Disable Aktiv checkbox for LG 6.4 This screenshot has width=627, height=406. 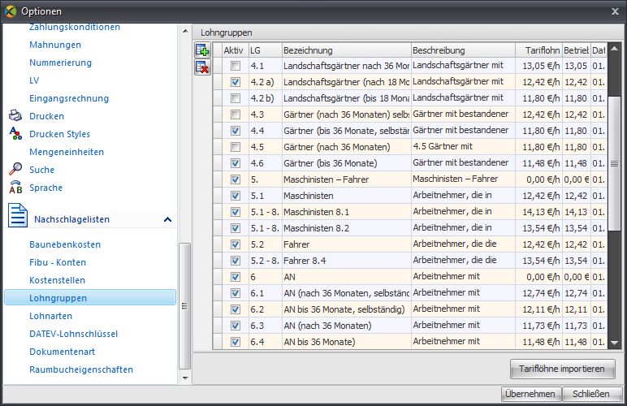[x=236, y=342]
